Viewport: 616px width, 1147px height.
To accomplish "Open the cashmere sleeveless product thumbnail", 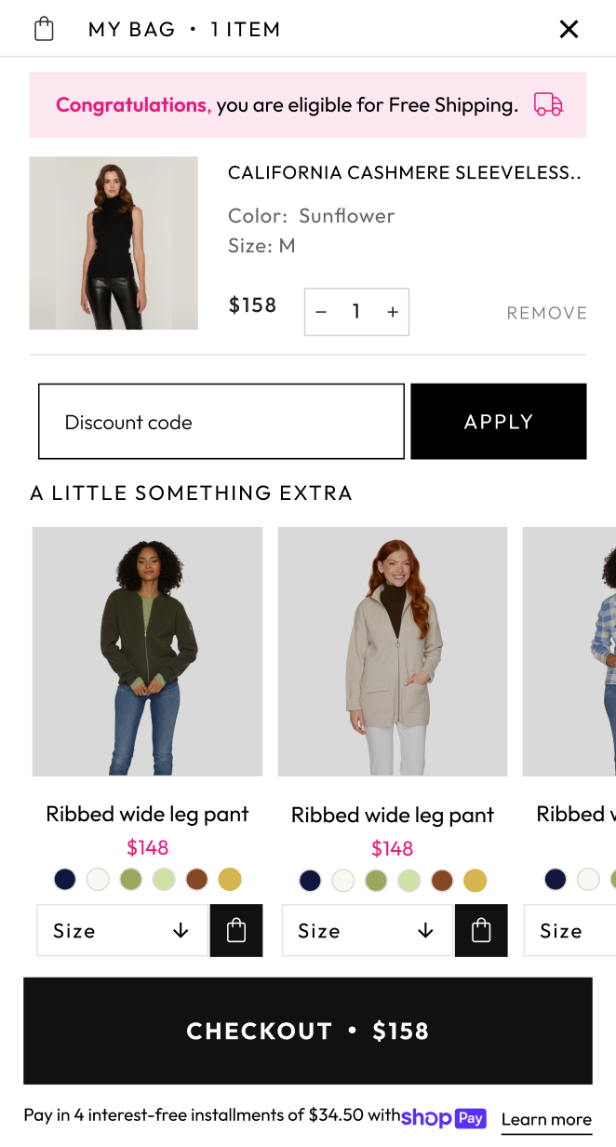I will pyautogui.click(x=114, y=243).
